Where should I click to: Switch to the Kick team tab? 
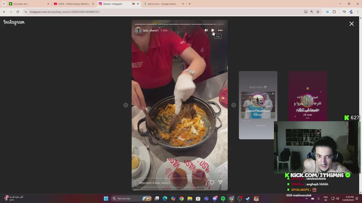click(28, 4)
